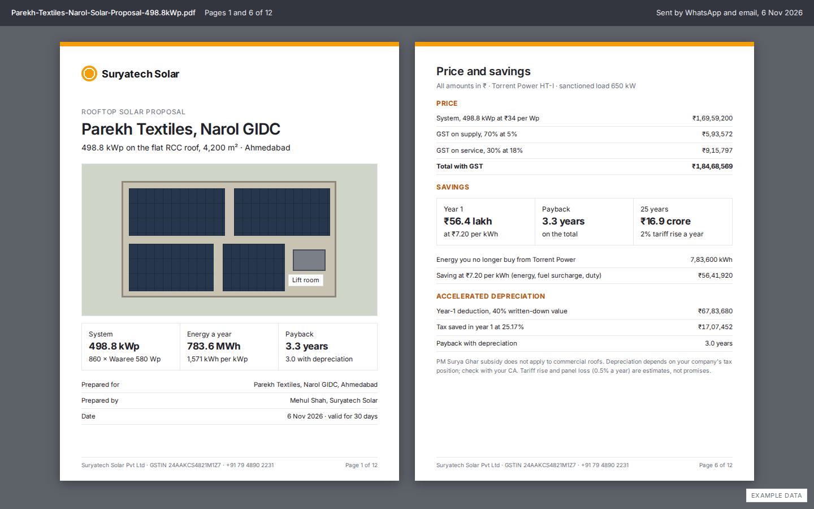Click the Suryatech Solar sun logo icon
The image size is (814, 509).
pyautogui.click(x=89, y=74)
